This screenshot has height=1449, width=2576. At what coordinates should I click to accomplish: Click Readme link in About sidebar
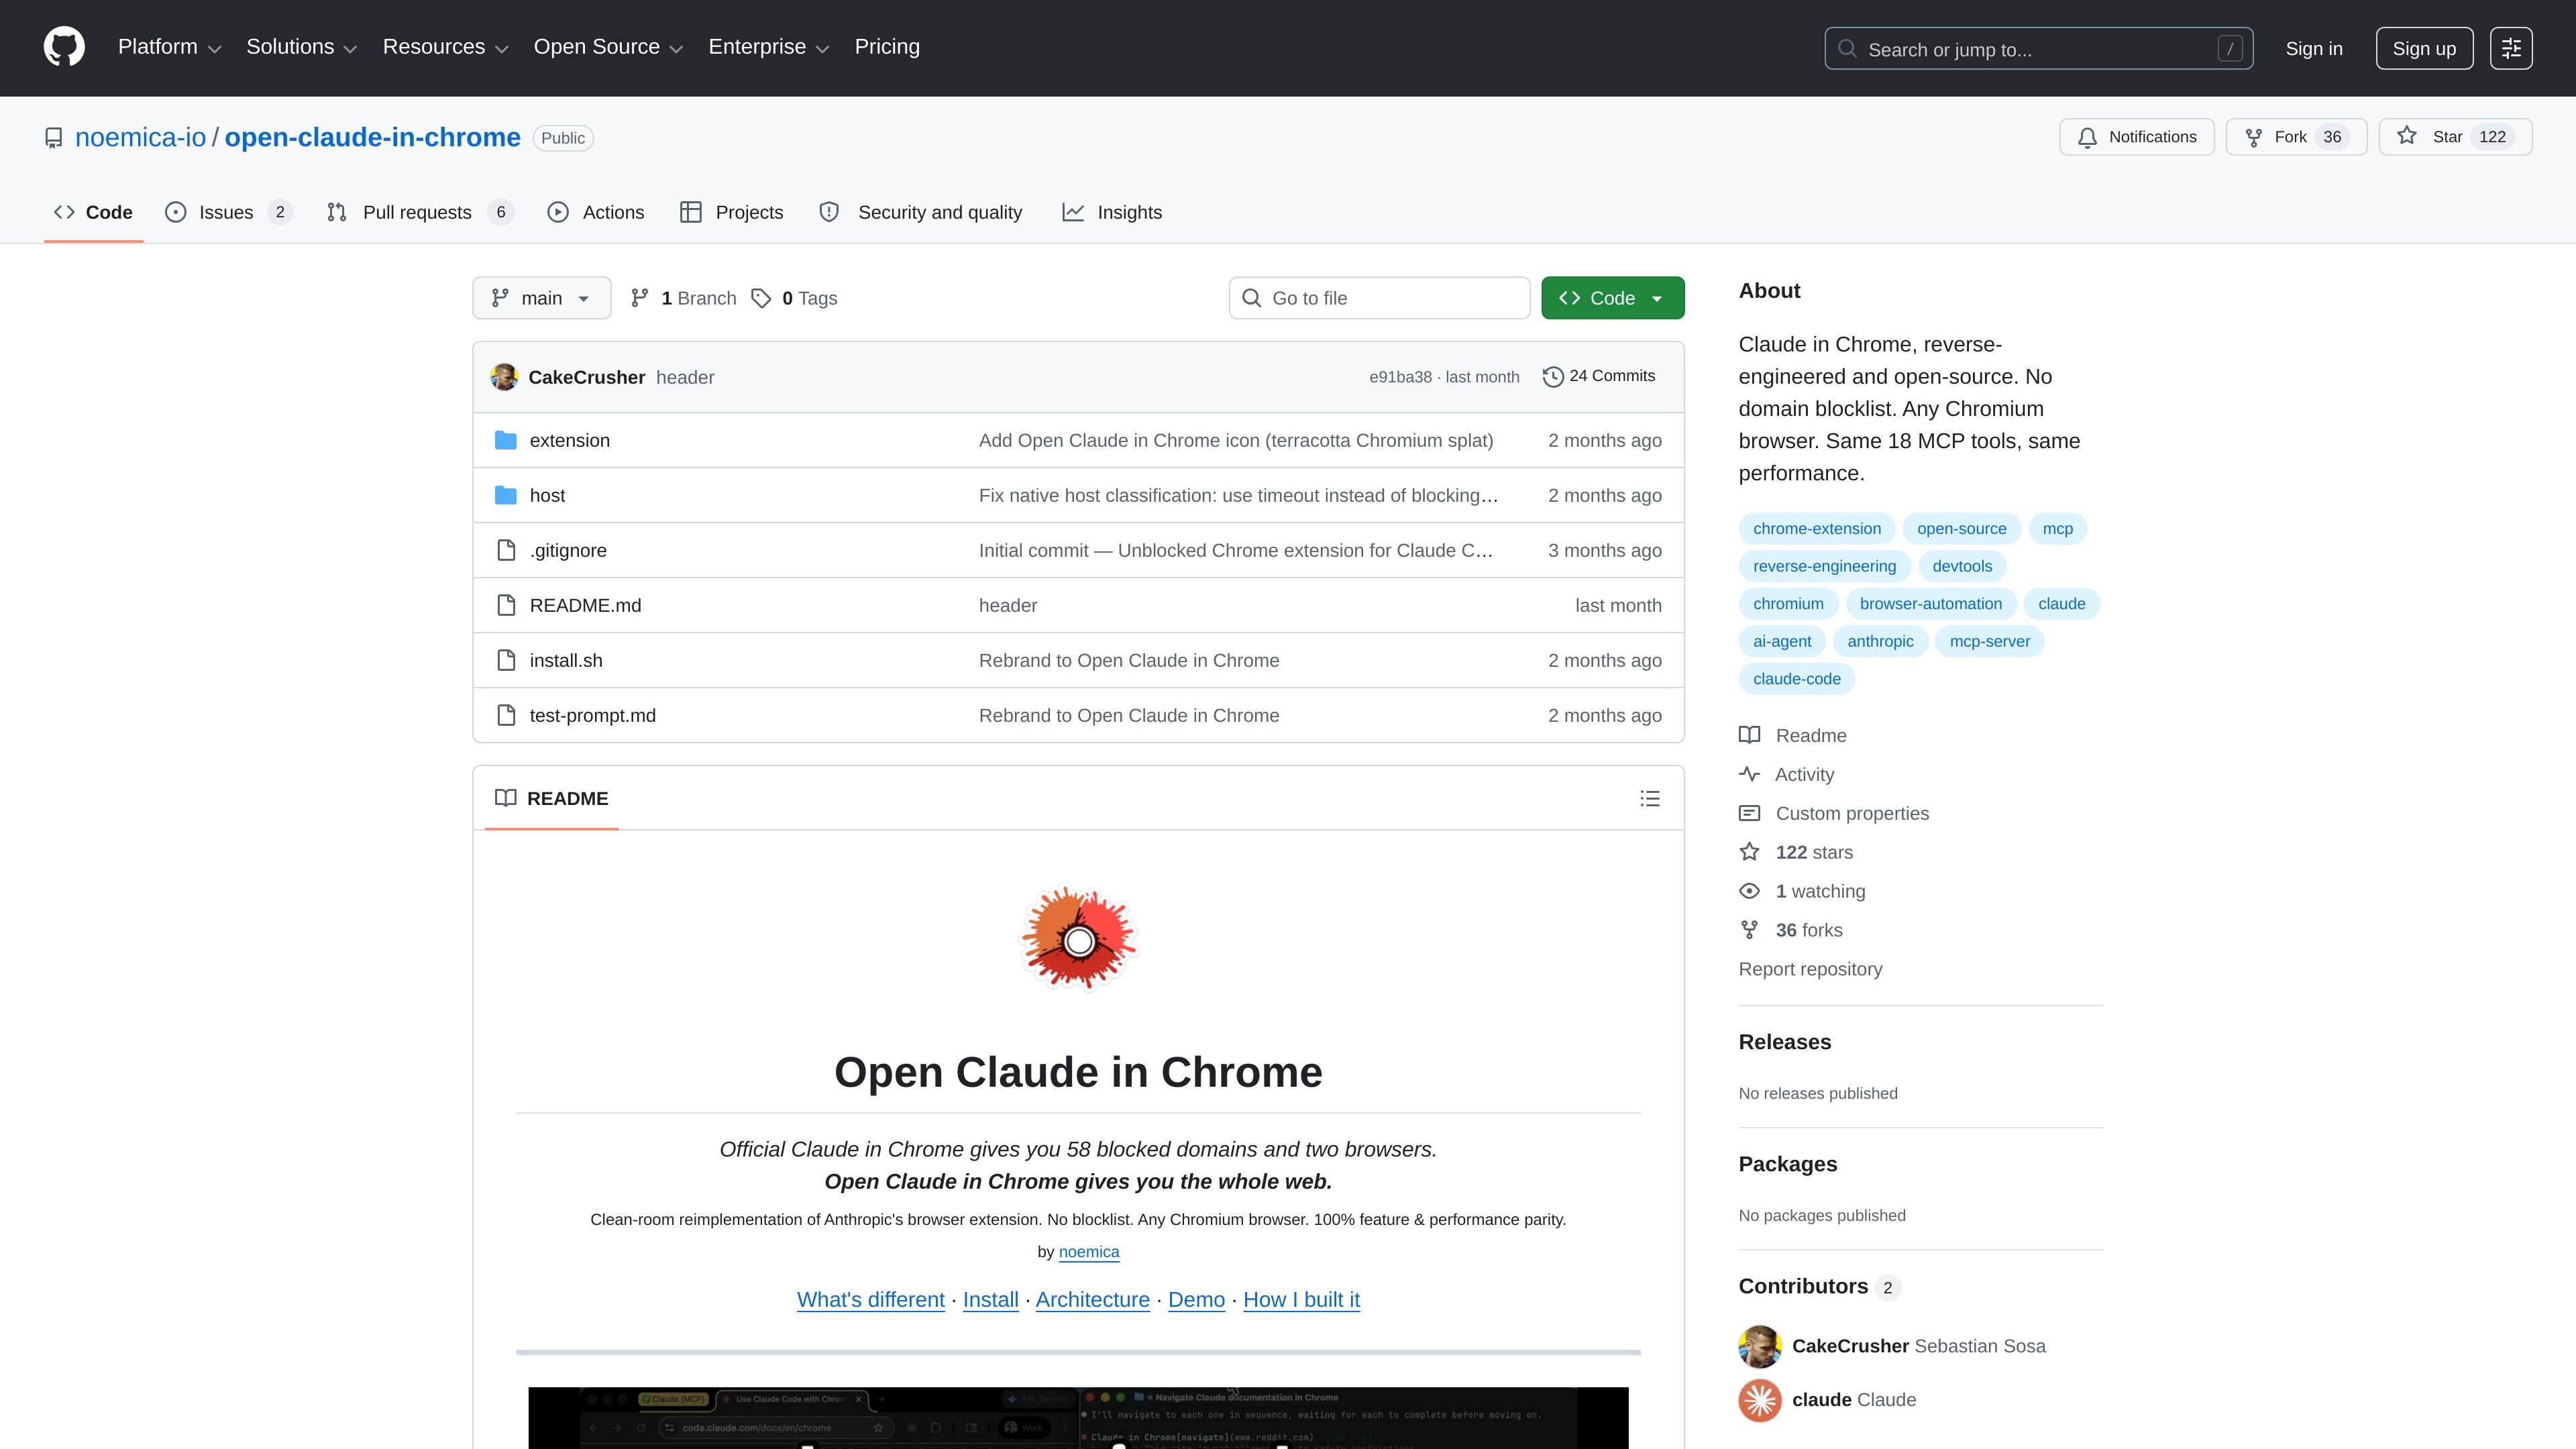click(1793, 735)
